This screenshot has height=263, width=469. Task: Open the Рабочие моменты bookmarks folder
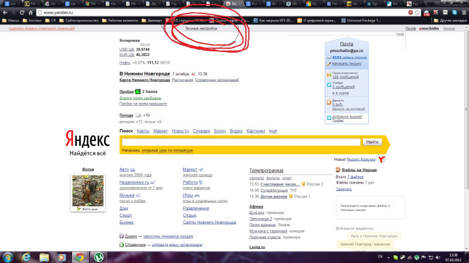[x=120, y=20]
